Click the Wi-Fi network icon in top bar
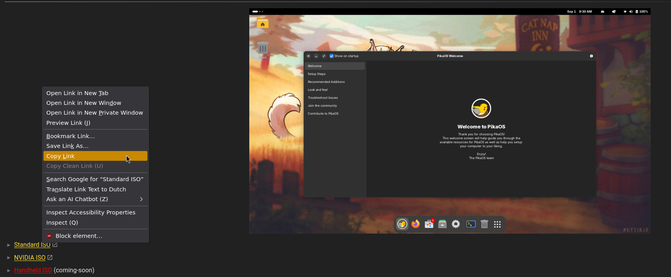671x277 pixels. [625, 12]
